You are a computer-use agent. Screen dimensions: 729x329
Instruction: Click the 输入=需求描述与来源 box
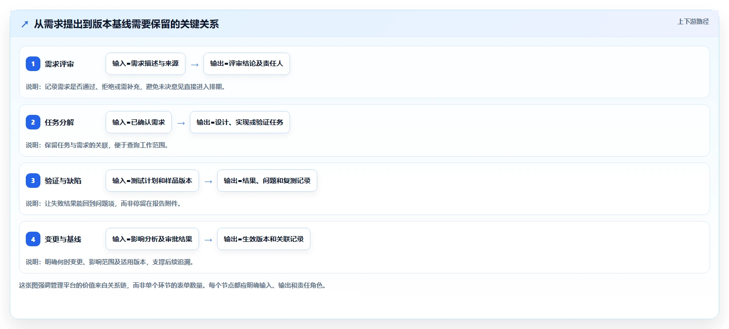(146, 64)
